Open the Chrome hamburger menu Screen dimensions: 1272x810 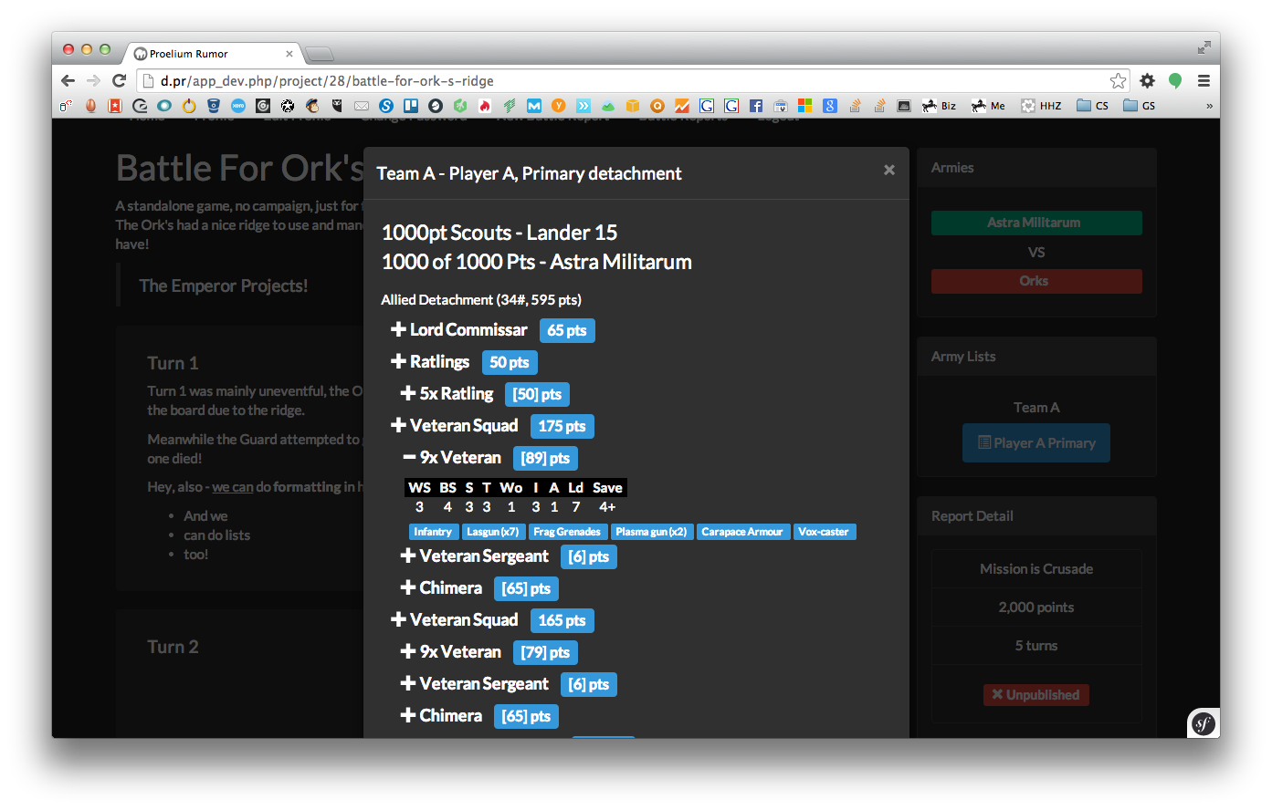coord(1204,81)
